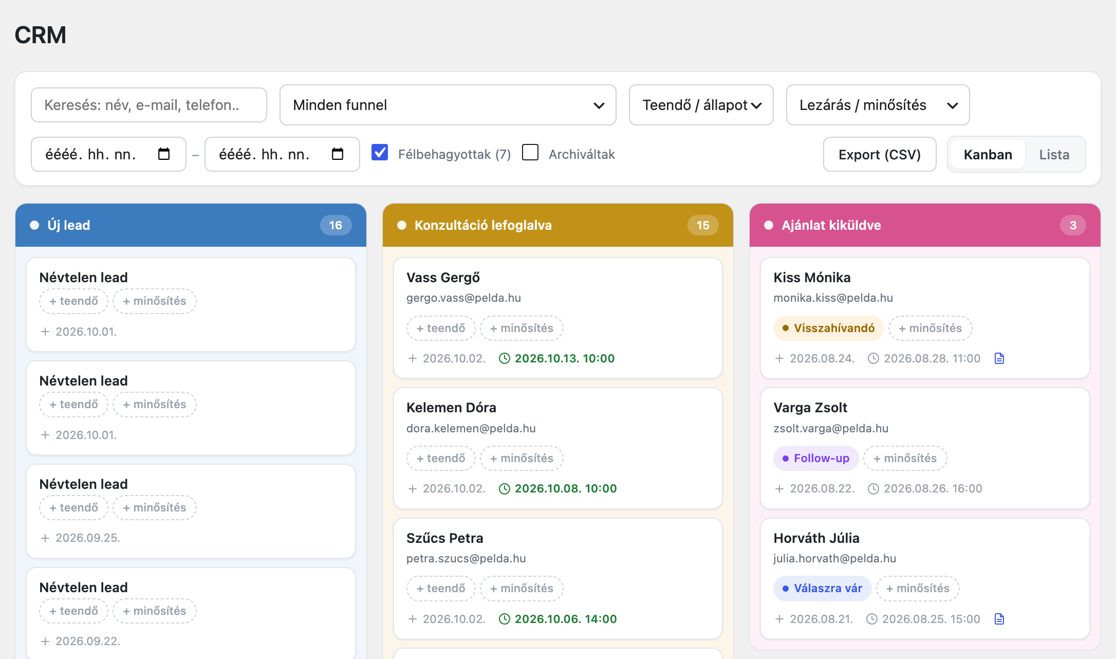This screenshot has height=659, width=1116.
Task: Add minősítés on Kiss Mónika card
Action: point(931,328)
